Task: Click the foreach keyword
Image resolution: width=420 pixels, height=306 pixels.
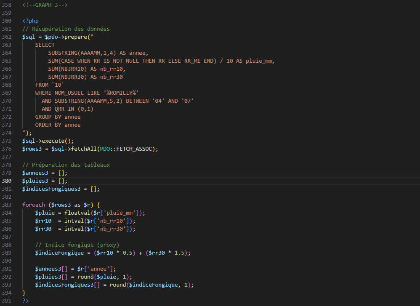Action: 33,205
